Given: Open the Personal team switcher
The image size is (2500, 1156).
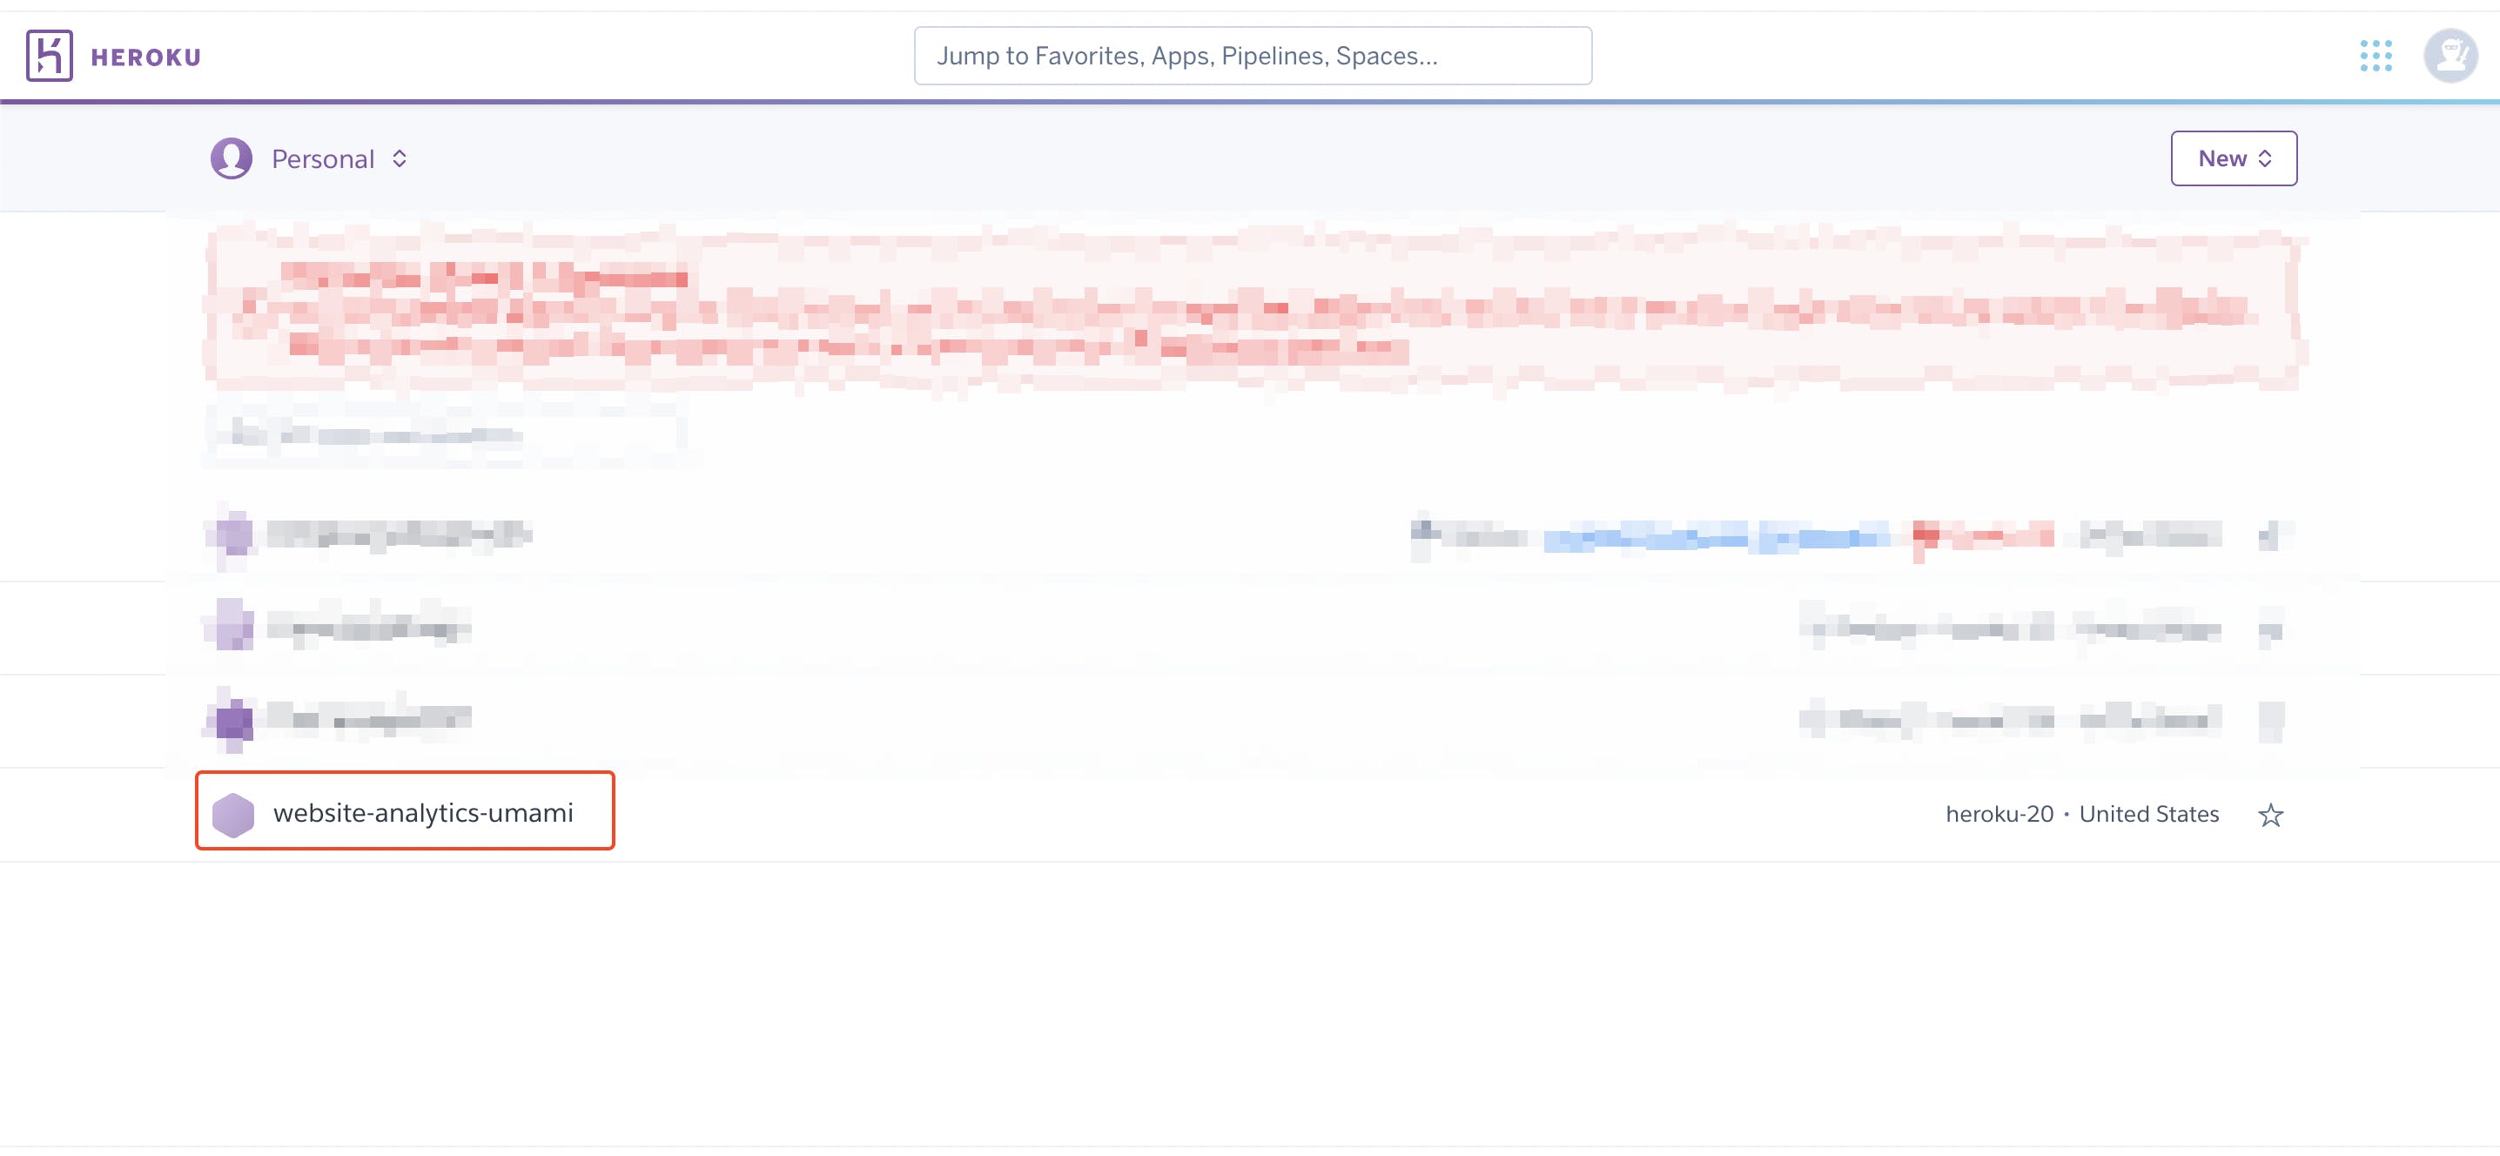Looking at the screenshot, I should 322,159.
